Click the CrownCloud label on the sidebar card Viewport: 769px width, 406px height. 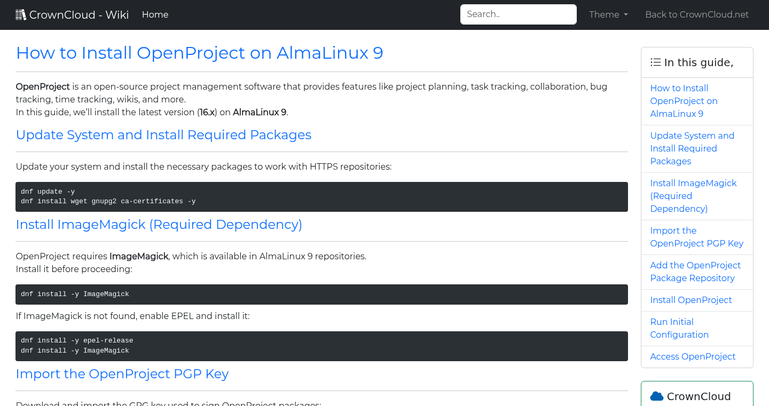pyautogui.click(x=699, y=396)
